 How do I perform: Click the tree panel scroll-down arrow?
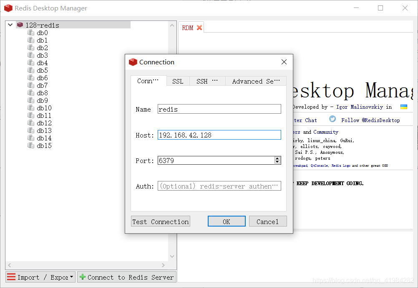[172, 256]
